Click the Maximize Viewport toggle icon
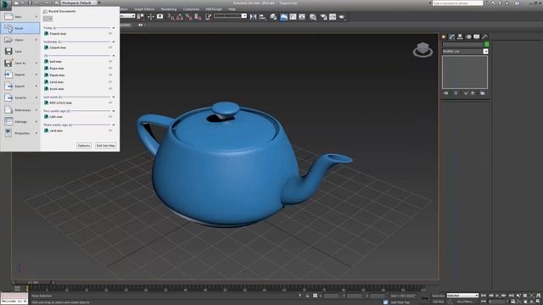This screenshot has width=543, height=305. coord(538,302)
